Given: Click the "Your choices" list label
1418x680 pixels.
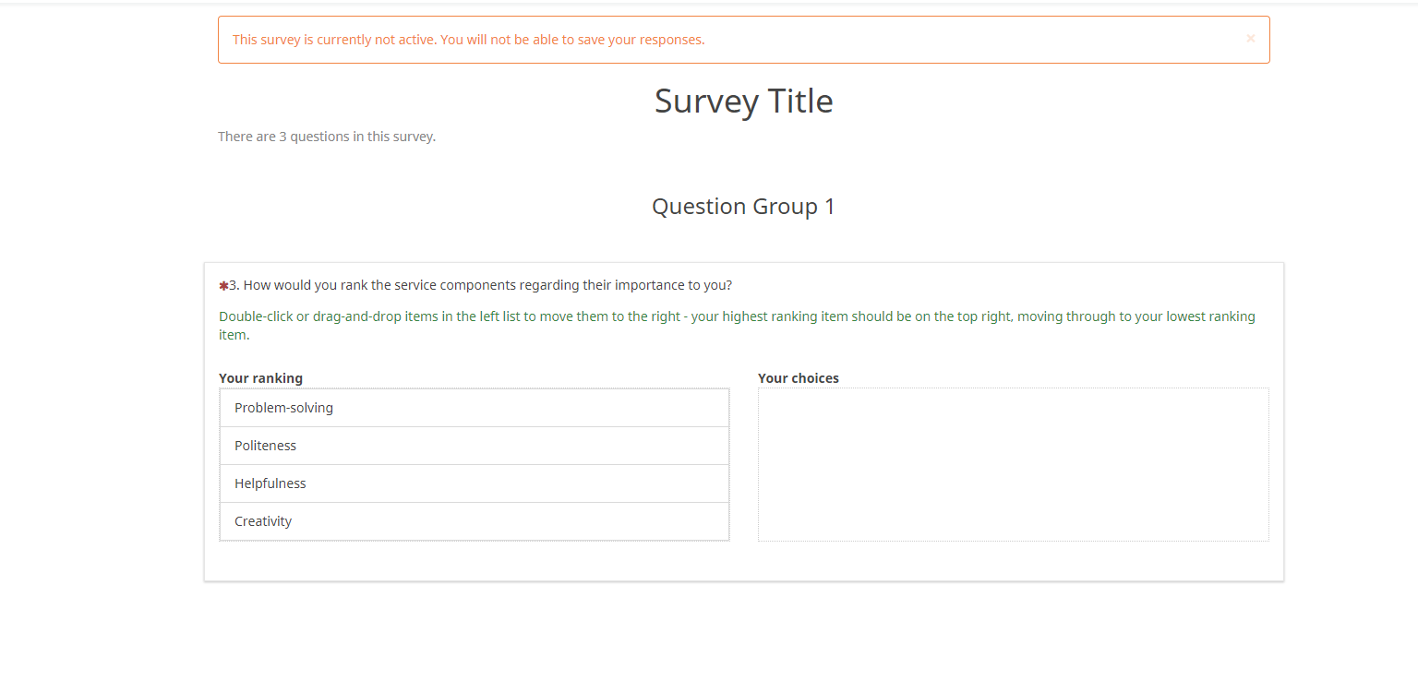Looking at the screenshot, I should pos(798,378).
